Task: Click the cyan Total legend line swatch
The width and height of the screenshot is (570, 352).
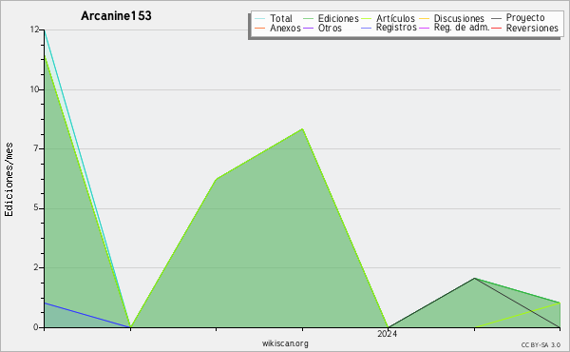Action: coord(259,18)
